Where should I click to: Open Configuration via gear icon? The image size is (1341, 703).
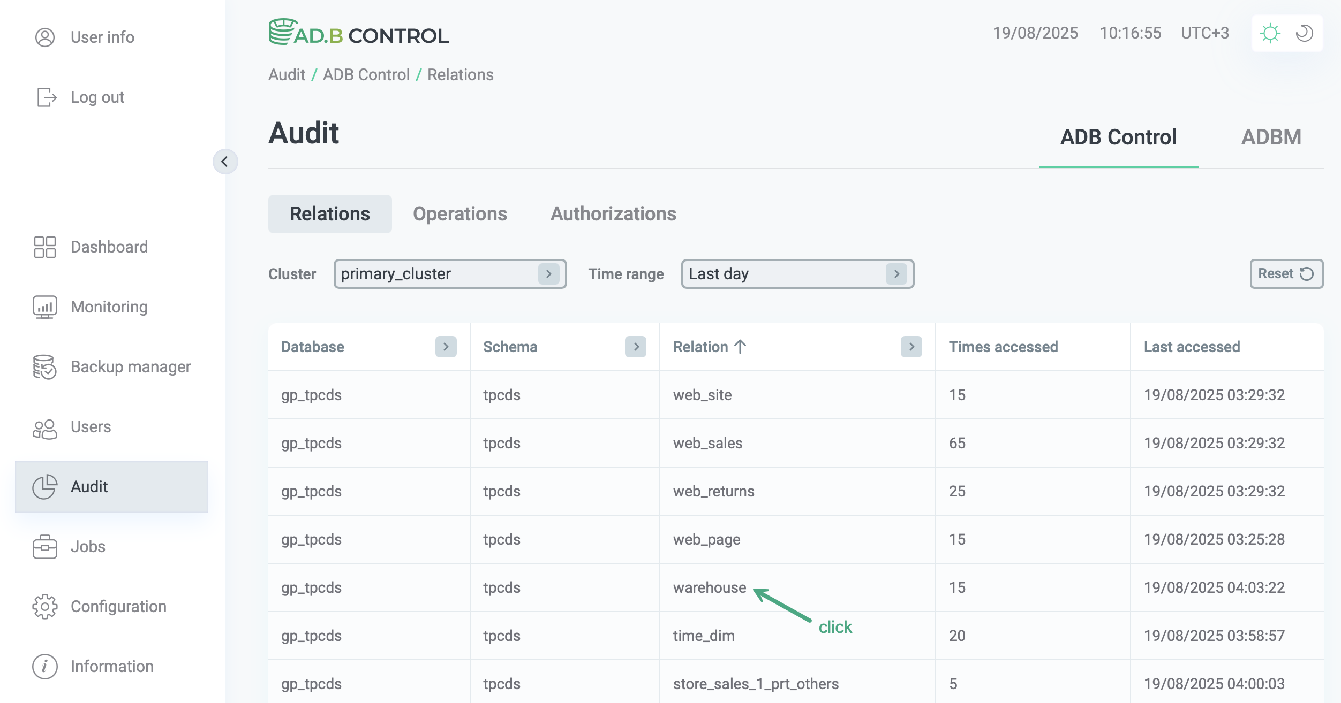point(45,607)
